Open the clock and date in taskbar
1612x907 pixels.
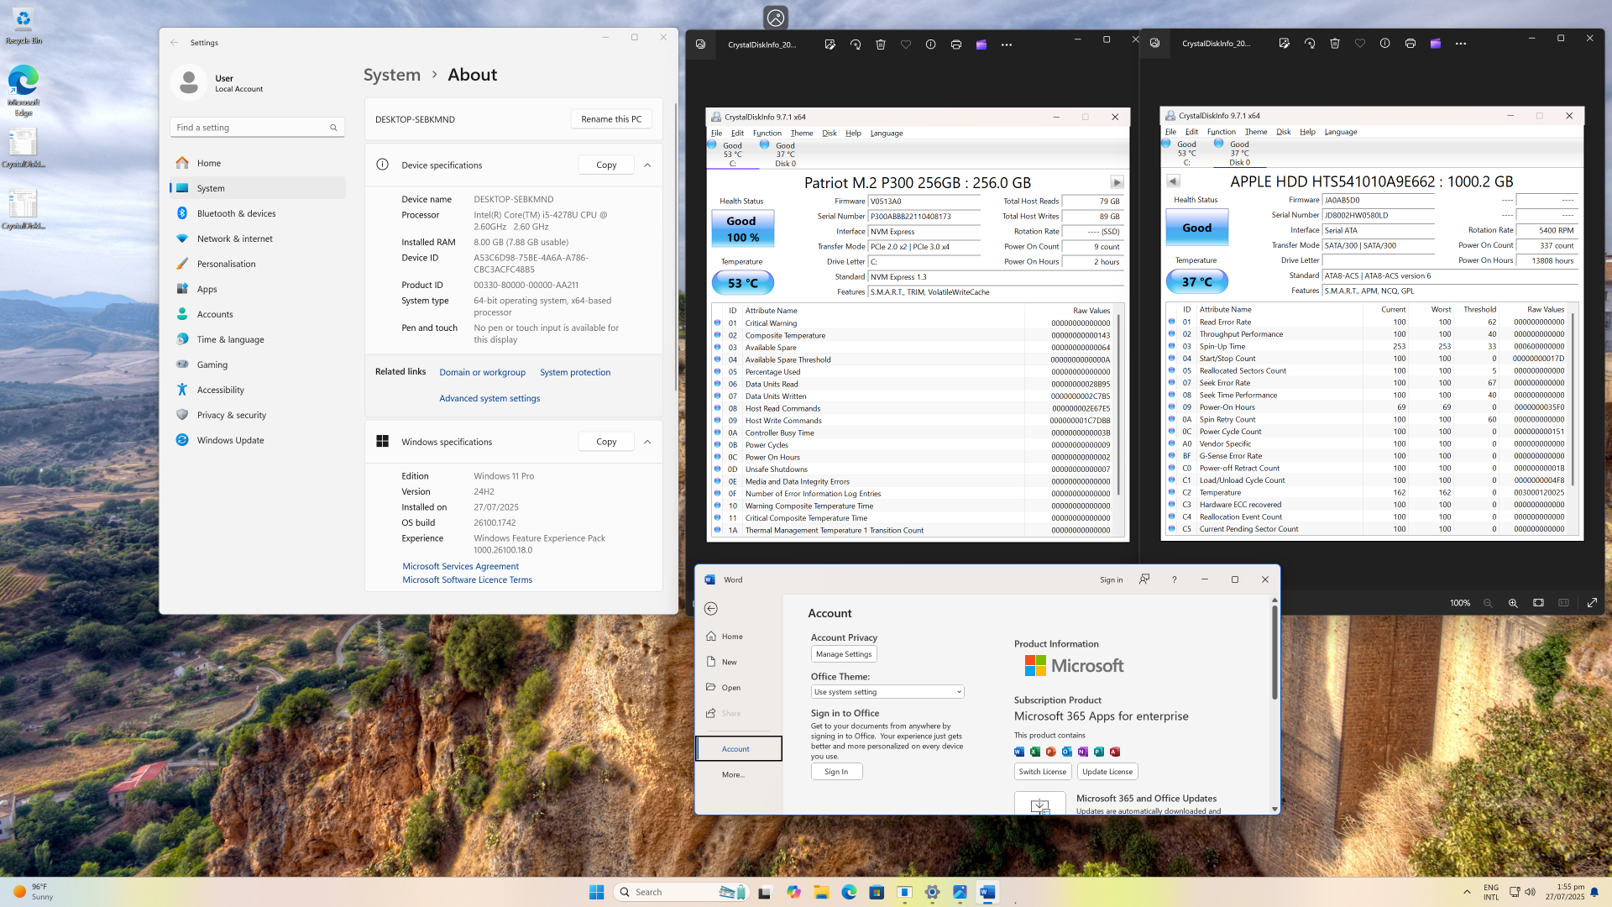point(1565,892)
